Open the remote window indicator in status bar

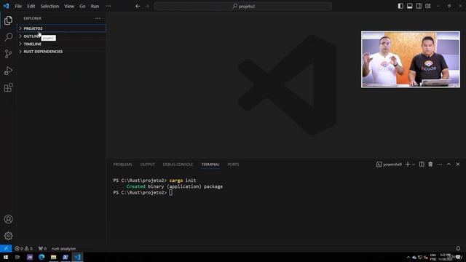tap(6, 248)
